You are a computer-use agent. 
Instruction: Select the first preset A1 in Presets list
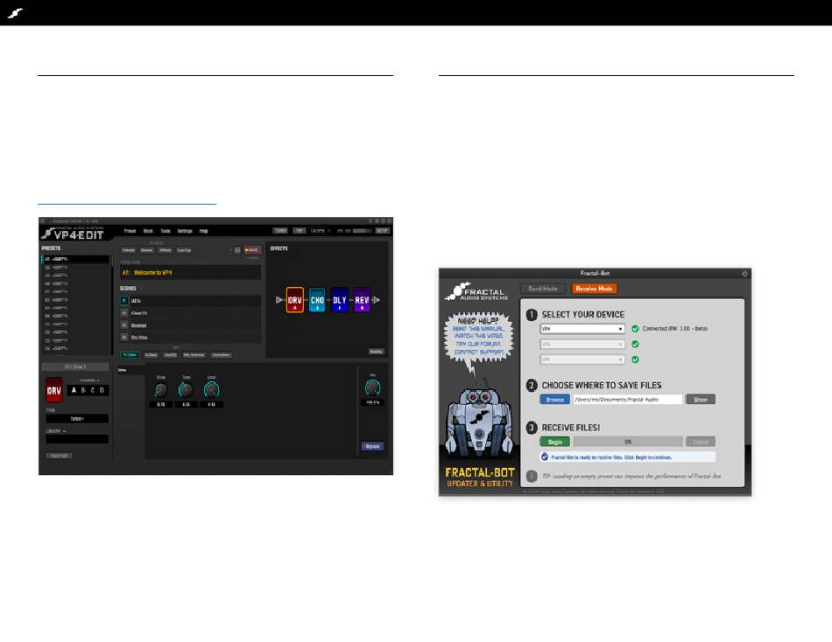75,259
